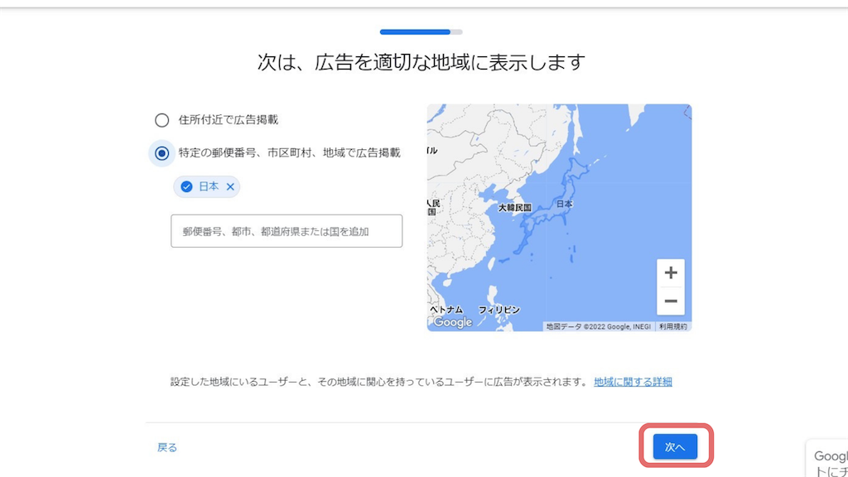The image size is (848, 477).
Task: Zoom in the map with plus button
Action: coord(671,272)
